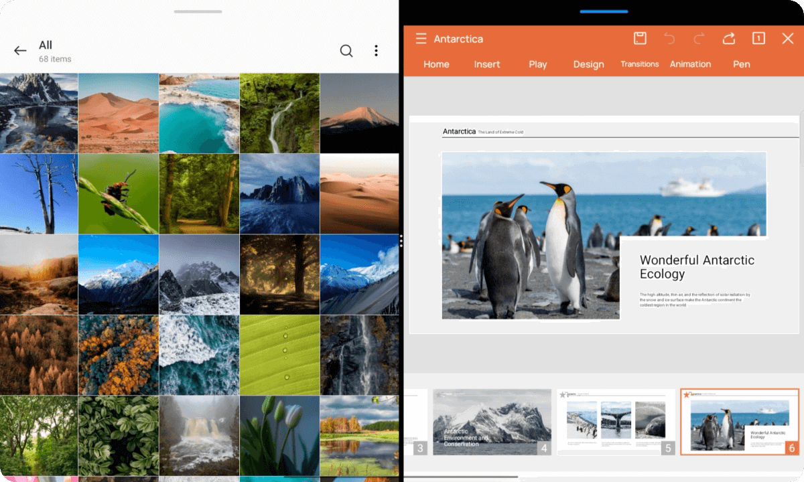
Task: Click the redo arrow icon
Action: click(699, 38)
